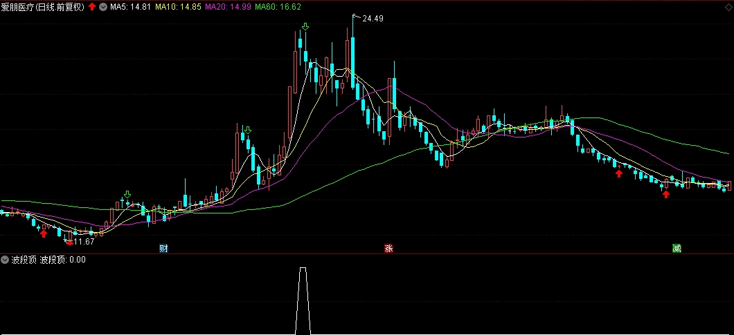Click the 波段顶 indicator name label
The image size is (734, 335).
click(x=24, y=260)
